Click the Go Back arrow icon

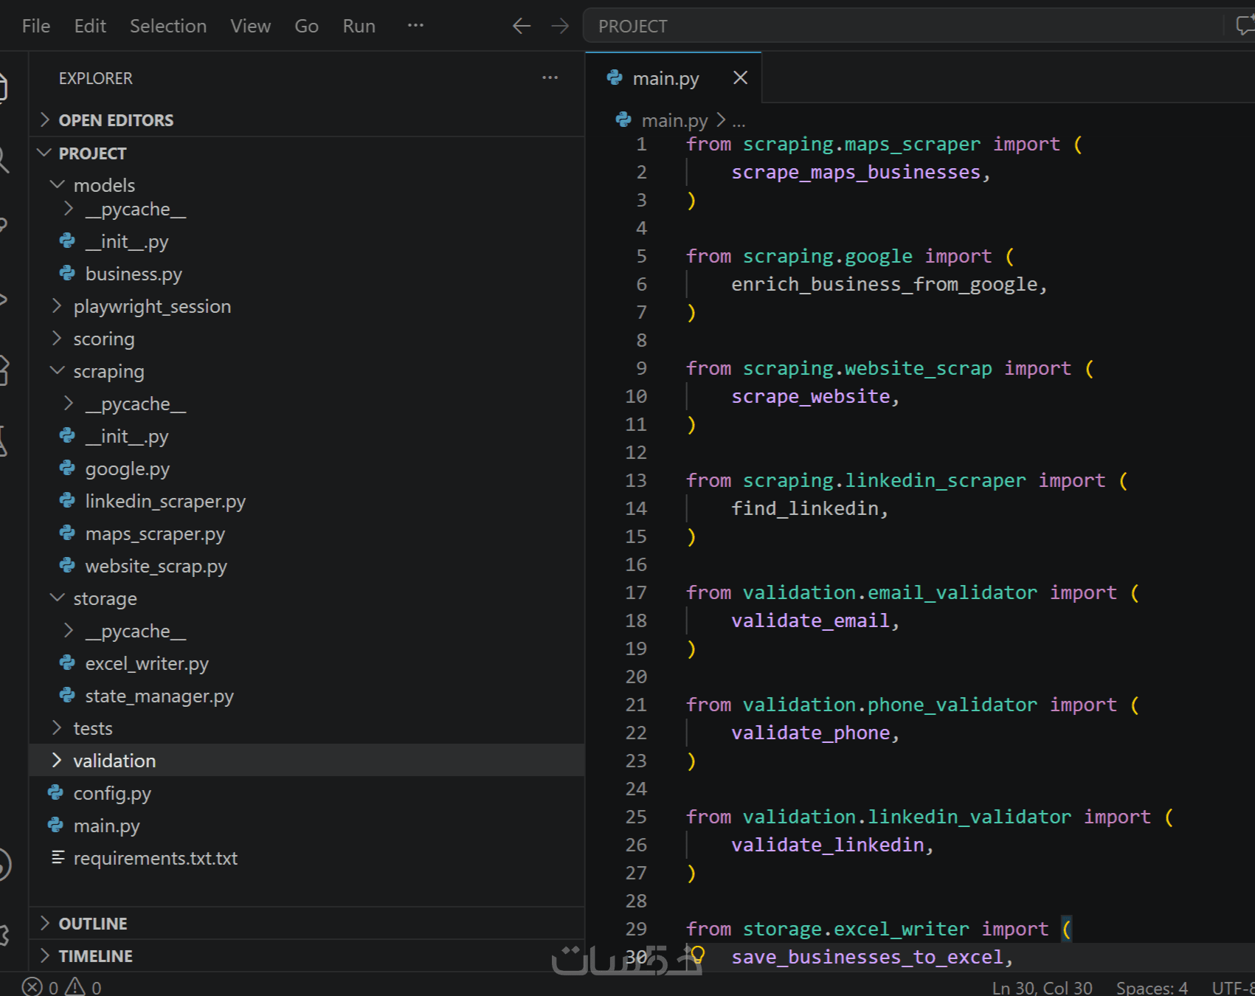(x=522, y=27)
